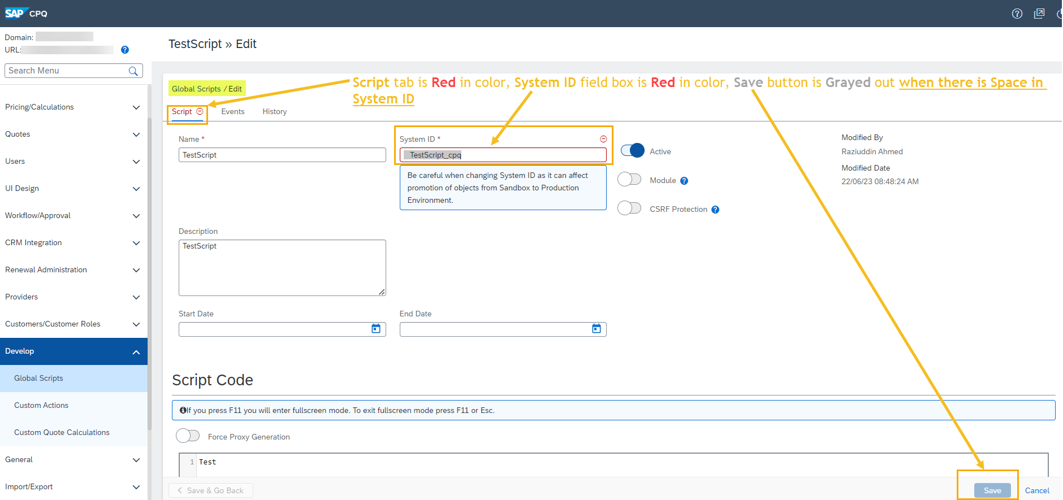Viewport: 1063px width, 500px height.
Task: Expand the Renewal Administration menu section
Action: pos(74,270)
